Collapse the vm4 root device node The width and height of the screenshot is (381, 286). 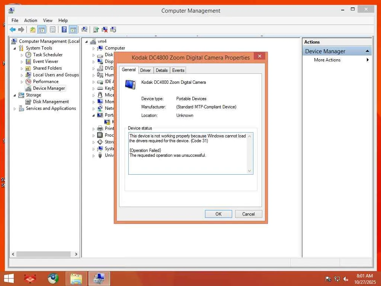pos(86,42)
